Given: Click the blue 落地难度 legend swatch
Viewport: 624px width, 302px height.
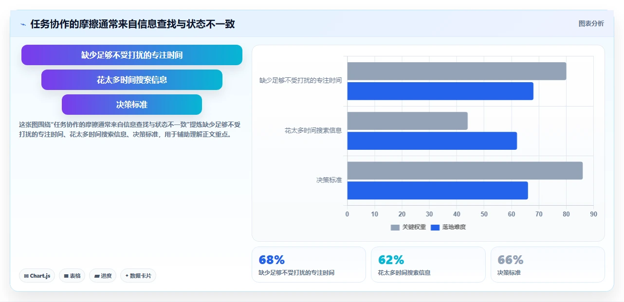Looking at the screenshot, I should 435,227.
